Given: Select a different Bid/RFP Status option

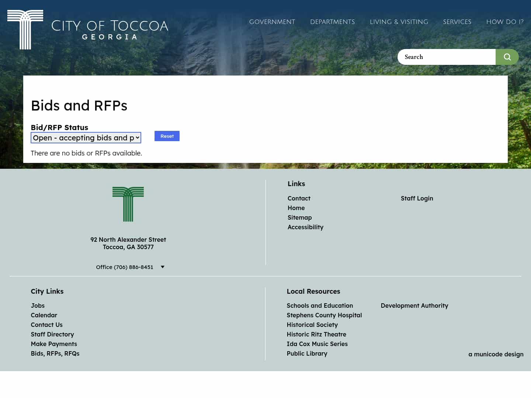Looking at the screenshot, I should (86, 137).
